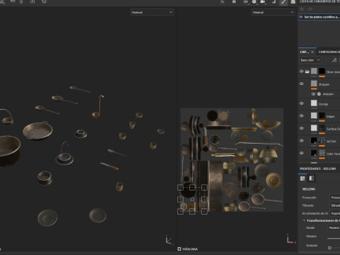Select the Color Vari layer mask thumbnail

click(x=322, y=153)
